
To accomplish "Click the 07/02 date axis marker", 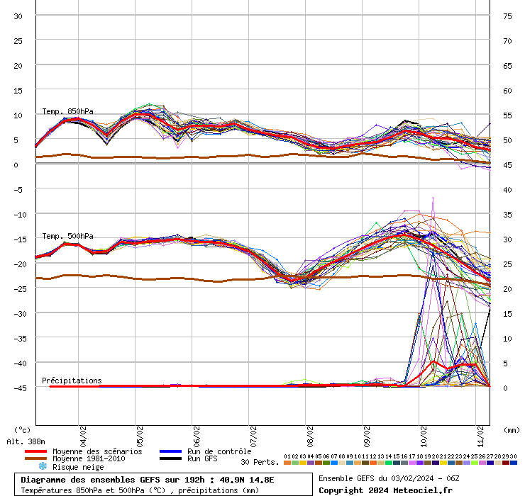I will click(x=253, y=433).
